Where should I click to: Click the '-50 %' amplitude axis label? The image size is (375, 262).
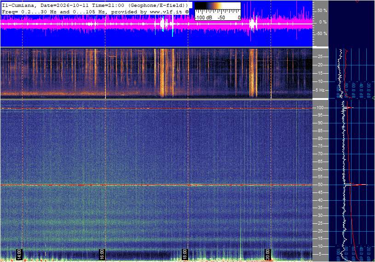322,34
